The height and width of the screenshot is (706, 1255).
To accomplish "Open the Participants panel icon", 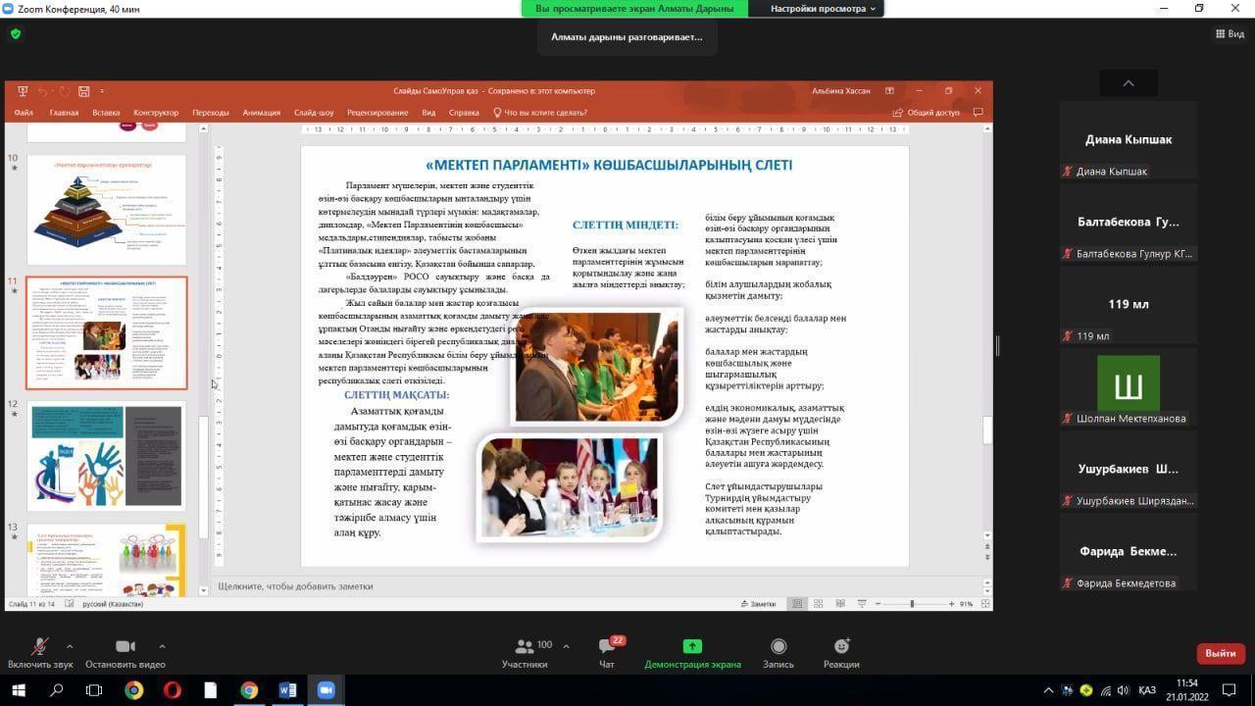I will [x=525, y=646].
